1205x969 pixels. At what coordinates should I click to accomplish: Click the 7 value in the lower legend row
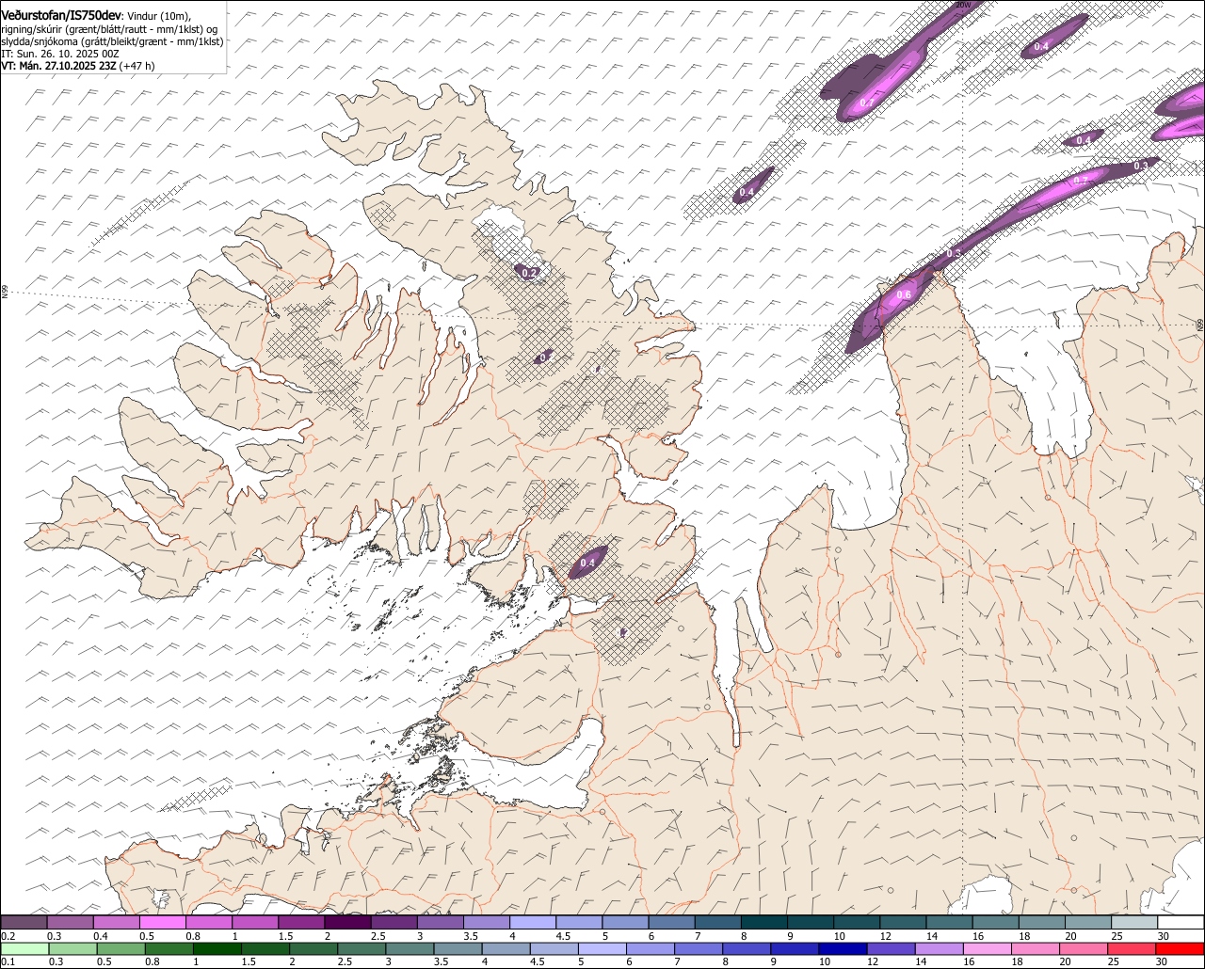(677, 961)
